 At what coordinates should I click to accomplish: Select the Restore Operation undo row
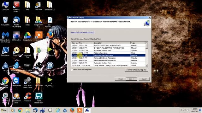(x=108, y=53)
